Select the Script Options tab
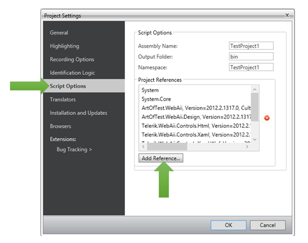 [68, 86]
